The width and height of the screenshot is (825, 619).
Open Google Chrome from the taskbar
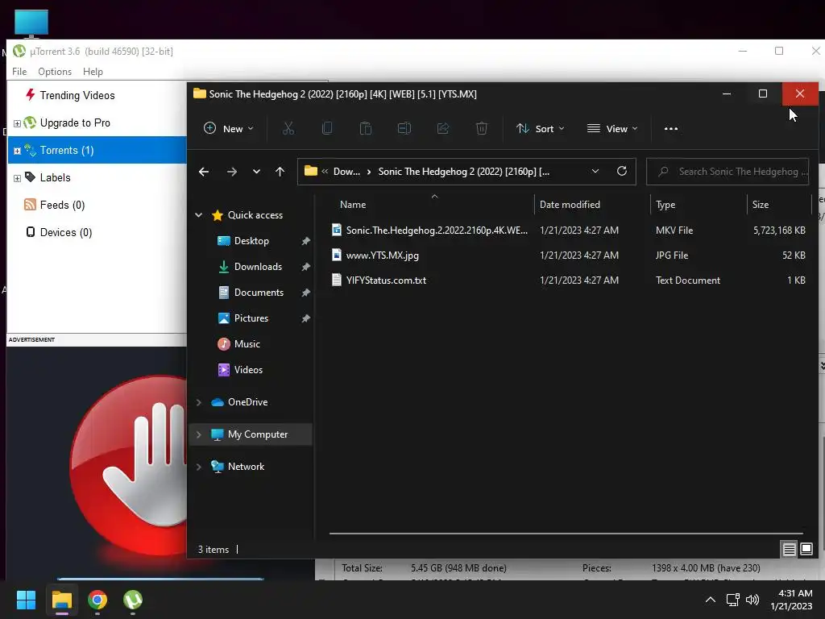(x=97, y=600)
